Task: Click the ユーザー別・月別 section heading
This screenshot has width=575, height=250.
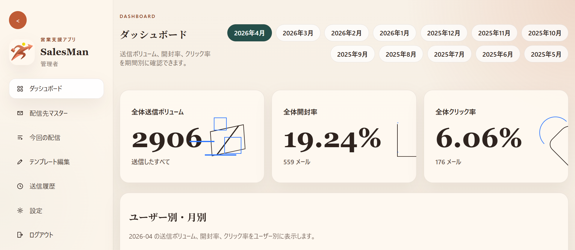Action: pos(168,217)
